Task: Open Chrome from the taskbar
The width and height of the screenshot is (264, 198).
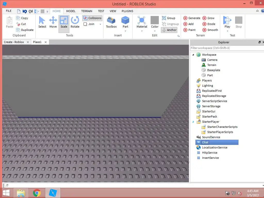Action: click(x=37, y=193)
